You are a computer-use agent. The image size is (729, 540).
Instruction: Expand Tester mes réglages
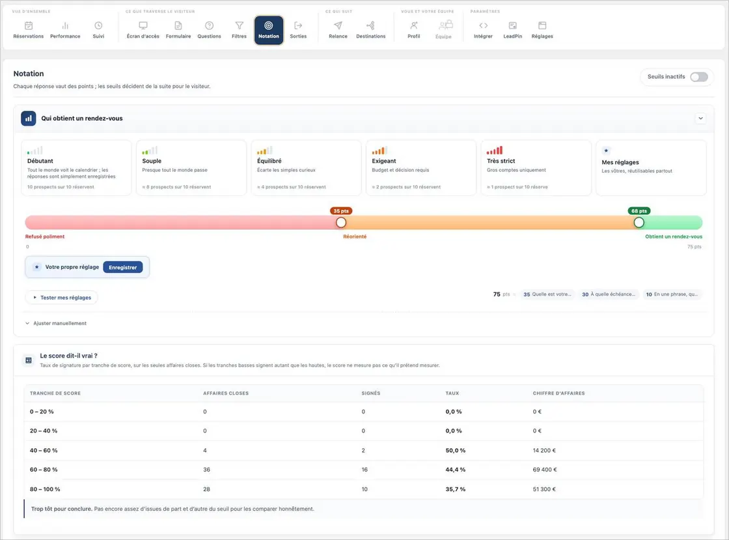pyautogui.click(x=61, y=298)
